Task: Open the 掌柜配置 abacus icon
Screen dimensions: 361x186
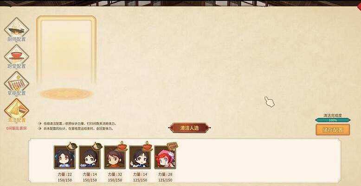Action: pos(17,82)
